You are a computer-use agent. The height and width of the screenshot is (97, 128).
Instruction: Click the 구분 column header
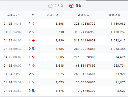click(32, 15)
